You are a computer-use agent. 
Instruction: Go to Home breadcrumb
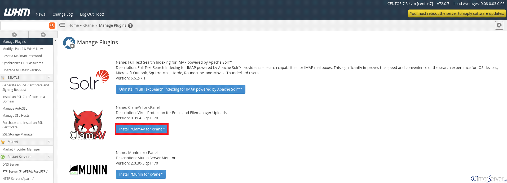(x=73, y=25)
